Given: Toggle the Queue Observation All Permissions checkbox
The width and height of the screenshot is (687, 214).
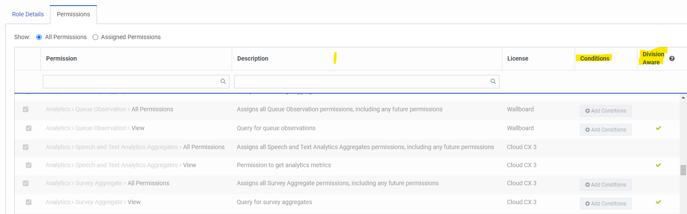Looking at the screenshot, I should click(x=26, y=110).
